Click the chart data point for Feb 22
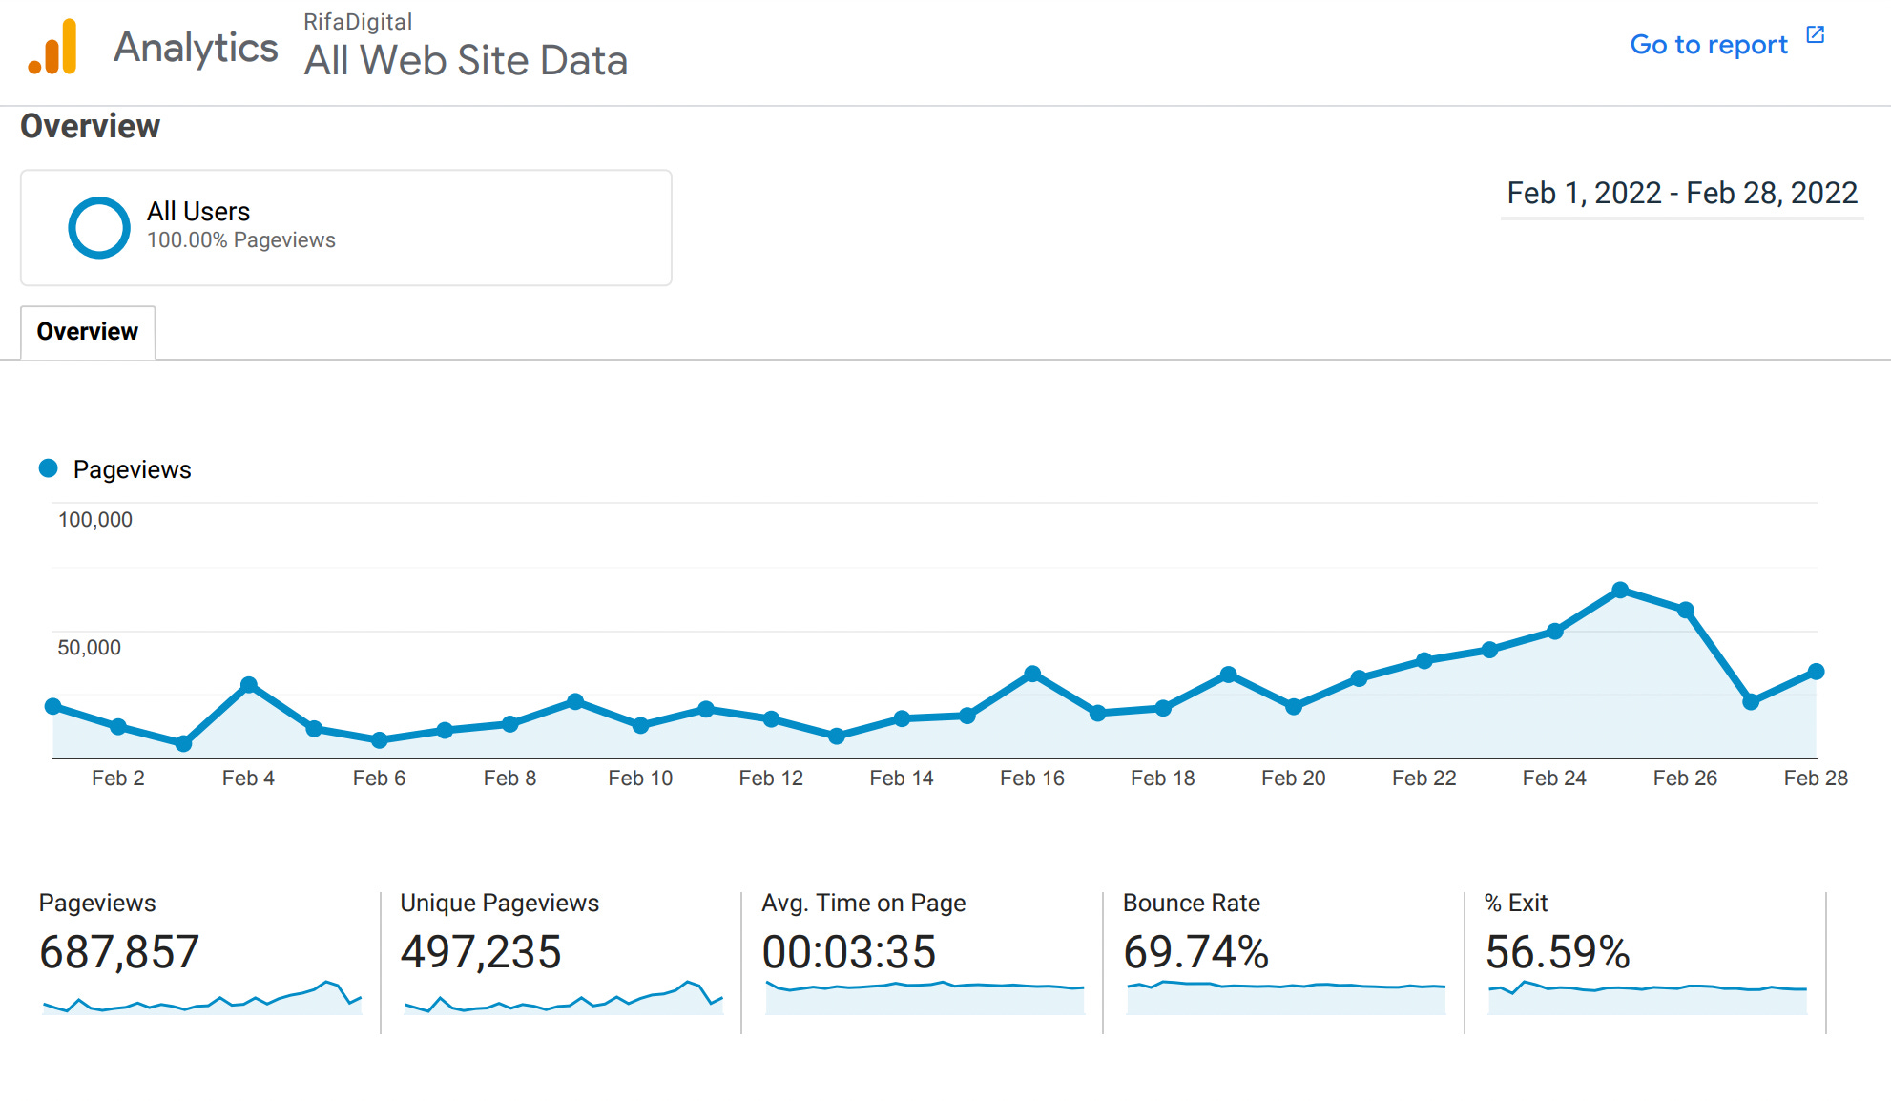Viewport: 1891px width, 1101px height. point(1424,660)
